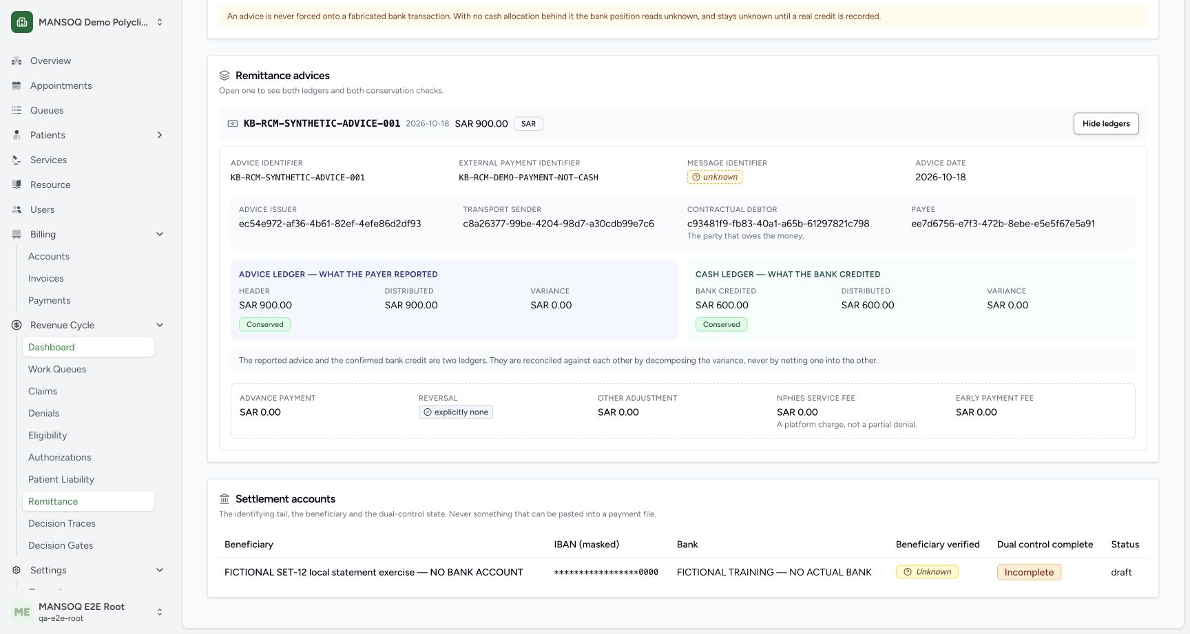Click the Appointments calendar icon
The width and height of the screenshot is (1190, 634).
point(17,85)
